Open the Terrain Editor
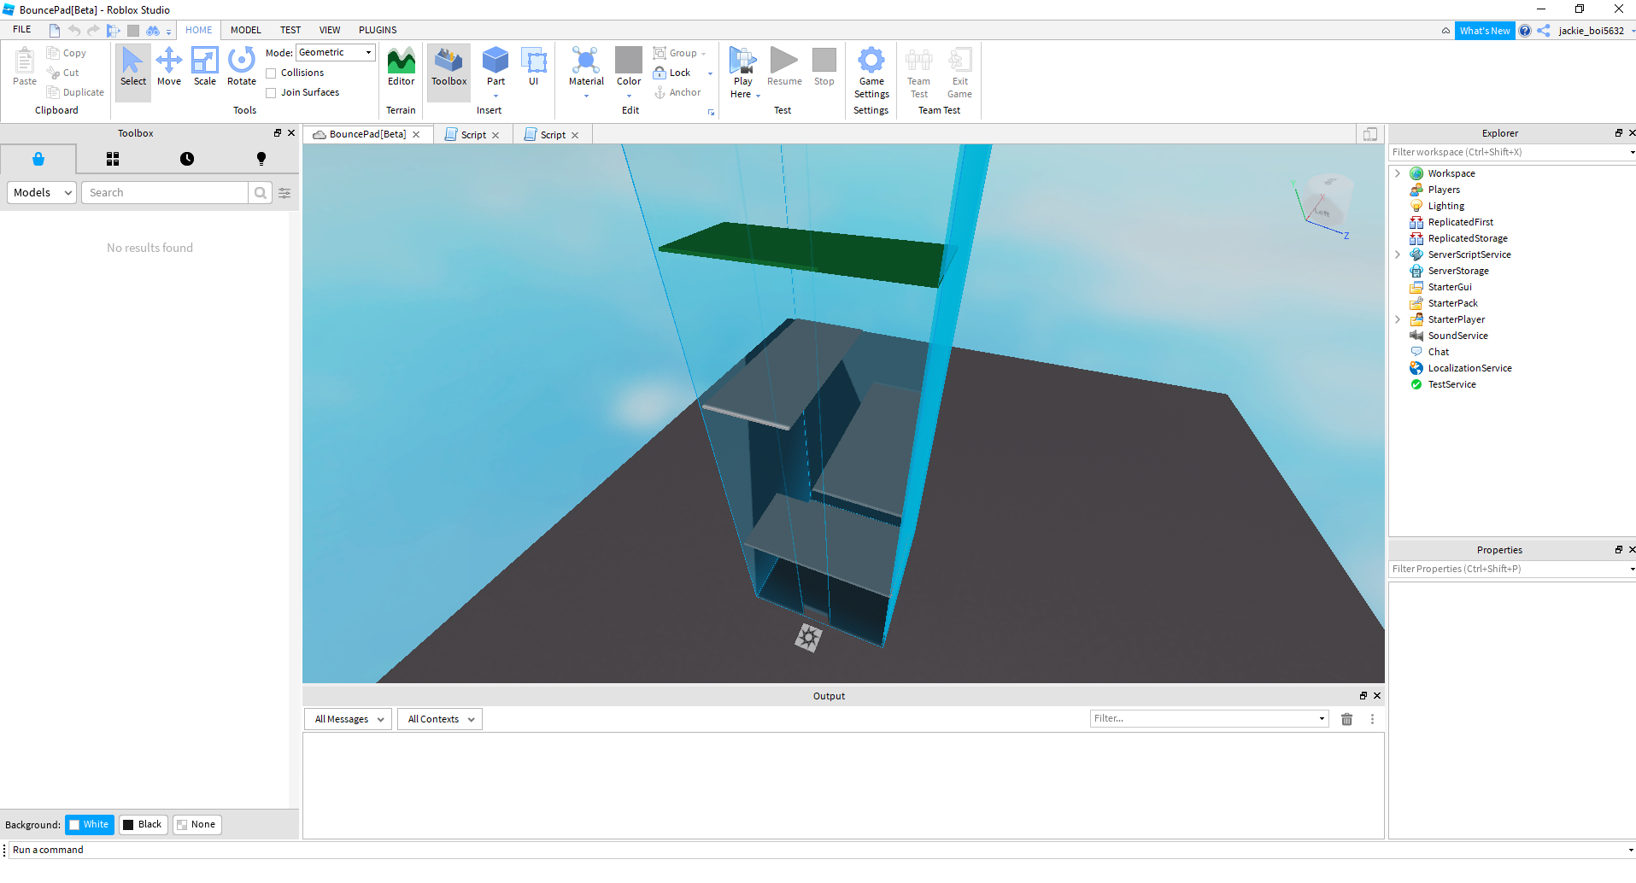Viewport: 1636px width, 883px height. coord(401,68)
